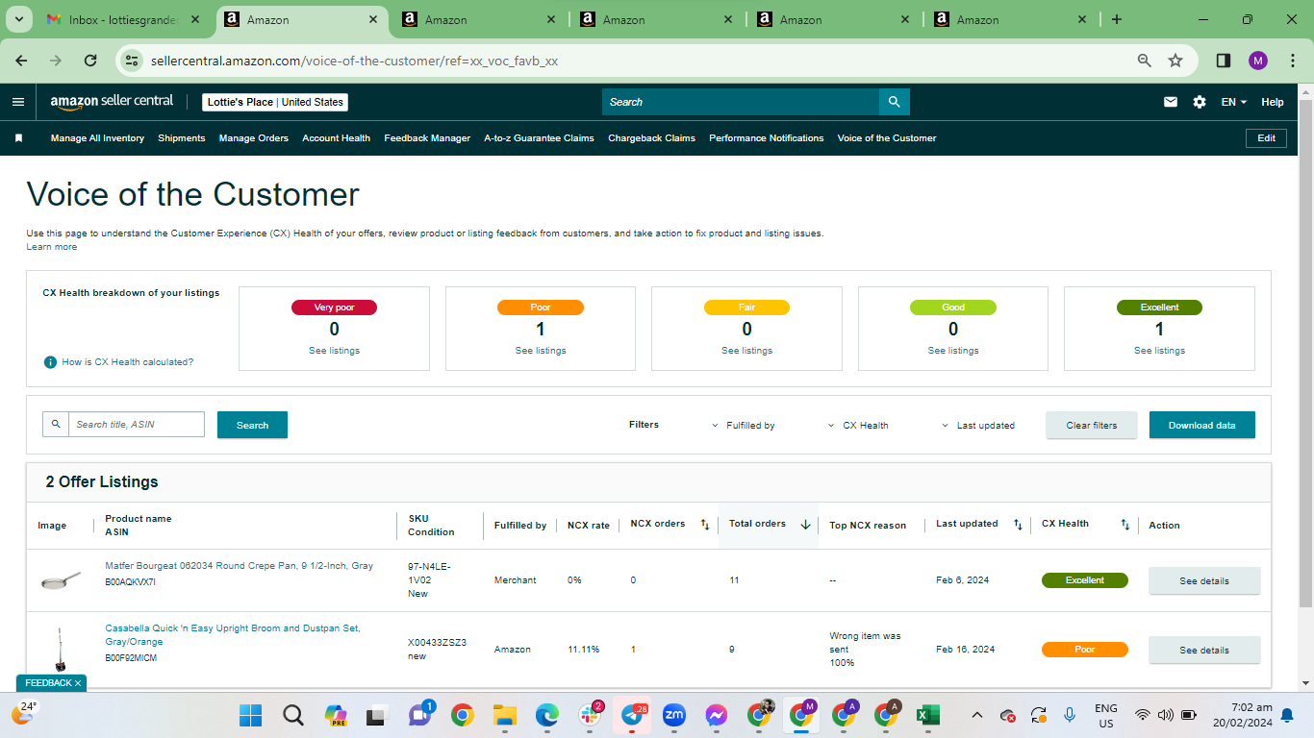The height and width of the screenshot is (738, 1314).
Task: Open the Seller Central hamburger menu
Action: [18, 102]
